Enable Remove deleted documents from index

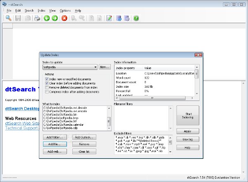(x=47, y=87)
